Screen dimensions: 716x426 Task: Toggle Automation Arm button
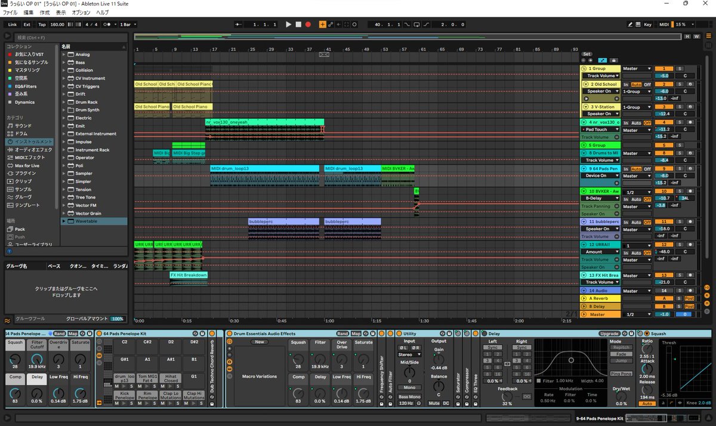click(331, 24)
